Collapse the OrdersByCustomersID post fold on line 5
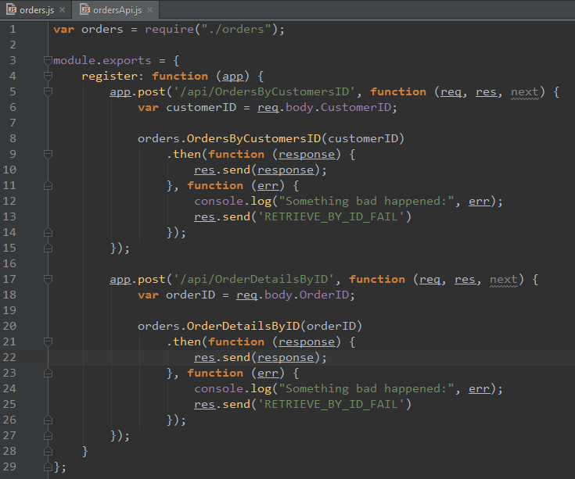The width and height of the screenshot is (575, 479). click(48, 91)
